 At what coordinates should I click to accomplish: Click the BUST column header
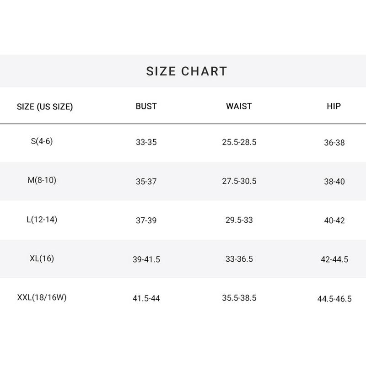146,106
